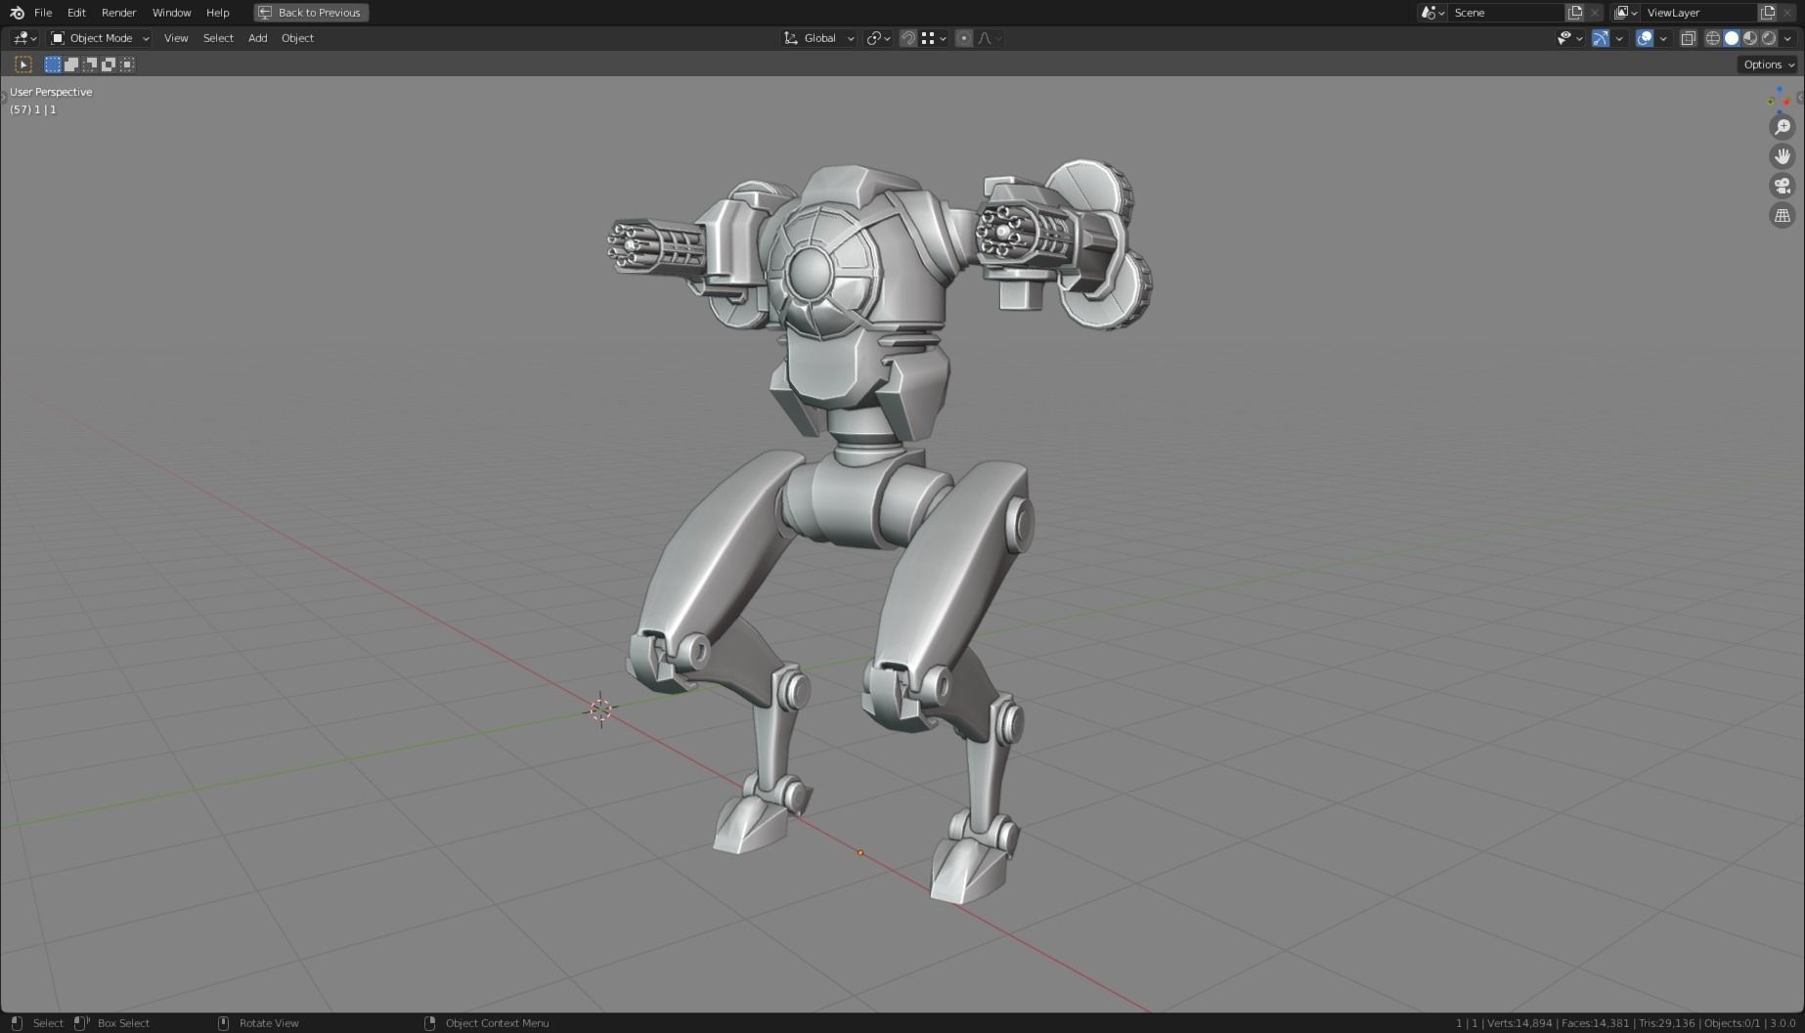Open object types visibility and selectability popover
Viewport: 1805px width, 1033px height.
pos(1569,38)
